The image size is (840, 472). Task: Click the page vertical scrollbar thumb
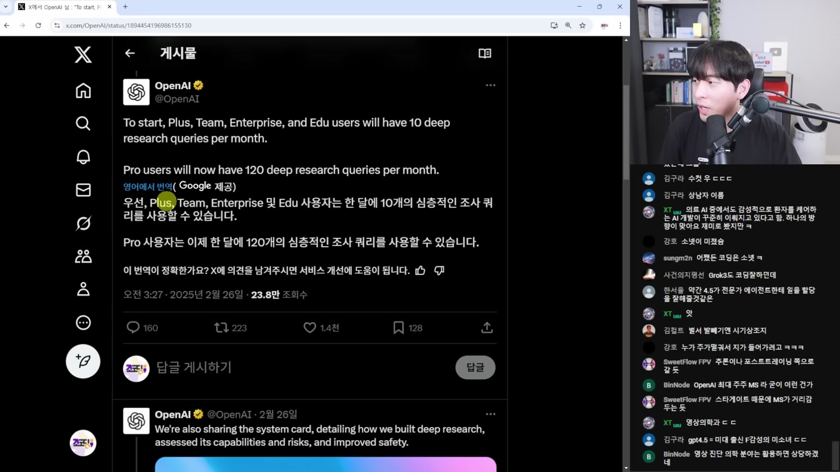(x=626, y=131)
